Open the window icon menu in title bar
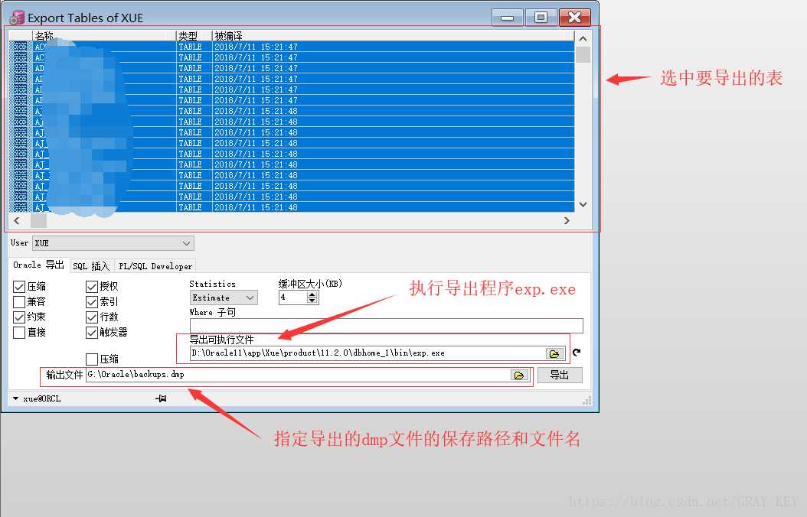This screenshot has width=807, height=517. tap(17, 18)
